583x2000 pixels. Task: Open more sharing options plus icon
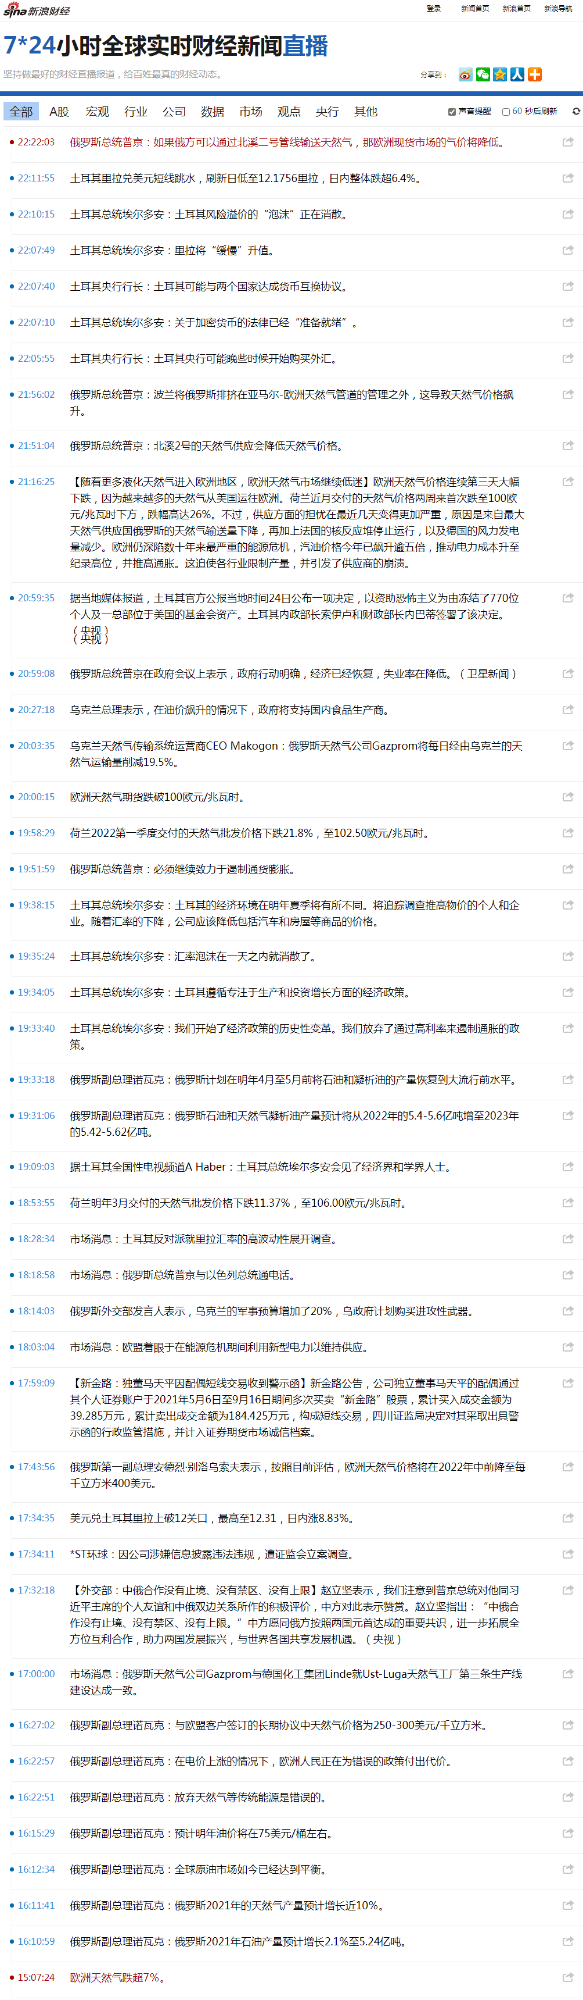535,74
